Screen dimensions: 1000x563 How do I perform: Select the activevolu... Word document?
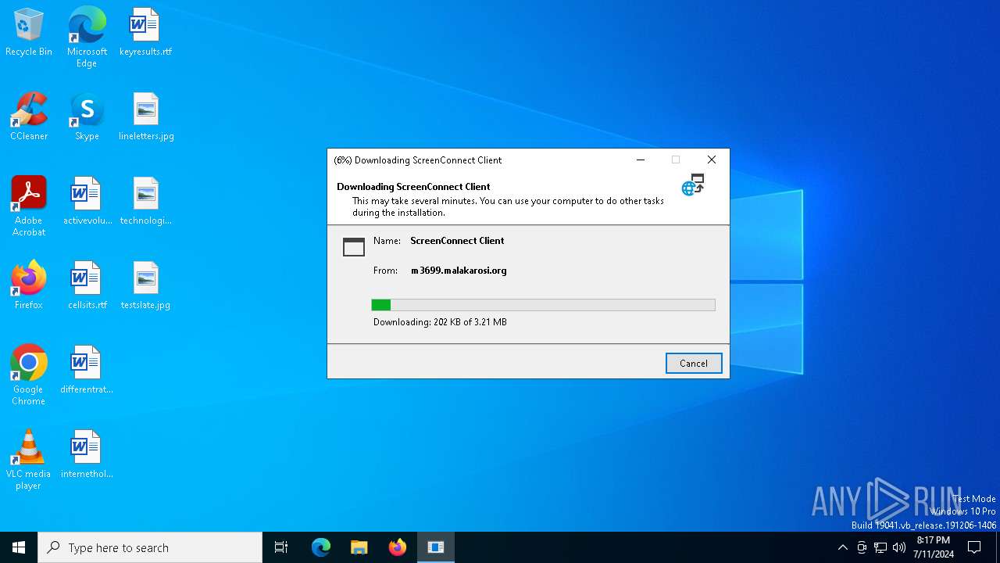[x=87, y=202]
